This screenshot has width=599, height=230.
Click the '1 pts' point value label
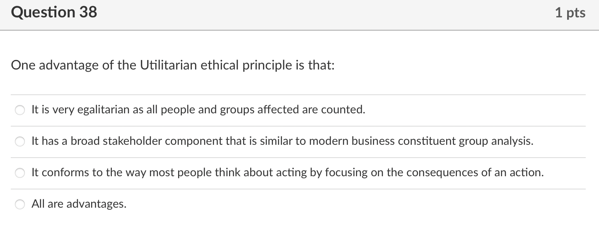(x=570, y=13)
